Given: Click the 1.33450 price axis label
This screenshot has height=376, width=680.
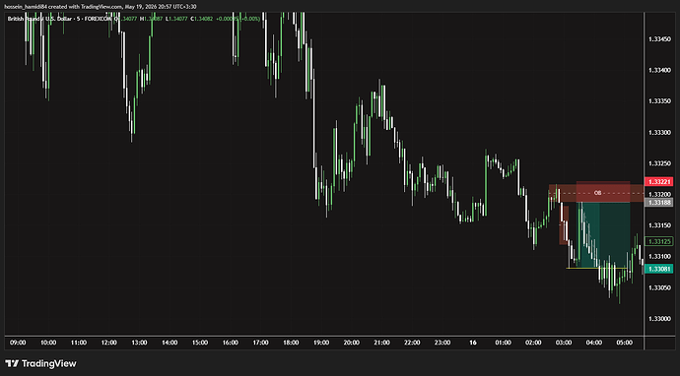Looking at the screenshot, I should click(x=658, y=39).
